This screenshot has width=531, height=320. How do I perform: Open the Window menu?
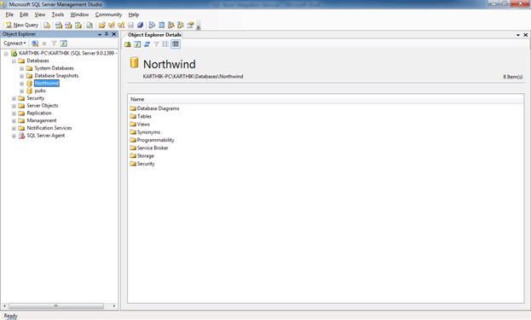[79, 15]
